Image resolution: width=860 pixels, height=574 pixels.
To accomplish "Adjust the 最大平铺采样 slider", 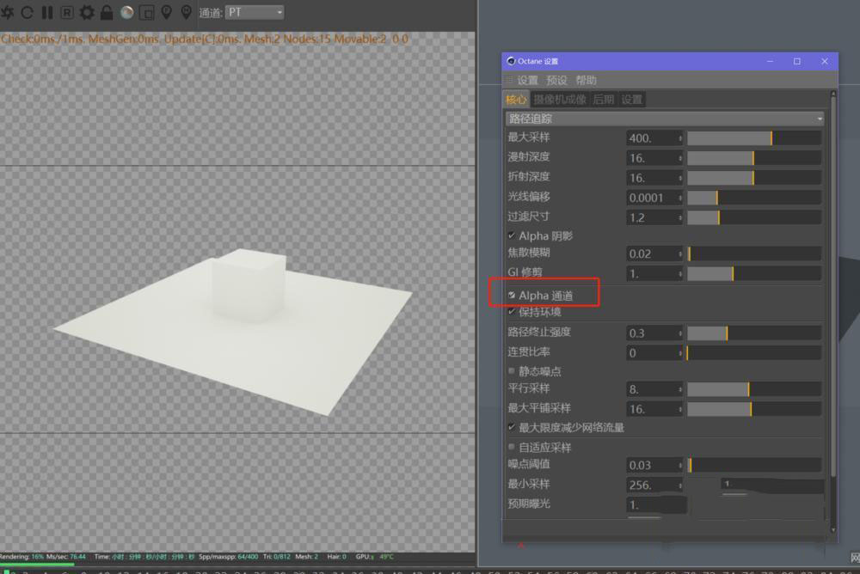I will tap(754, 409).
